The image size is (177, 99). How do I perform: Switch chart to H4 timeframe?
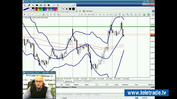coord(100,15)
